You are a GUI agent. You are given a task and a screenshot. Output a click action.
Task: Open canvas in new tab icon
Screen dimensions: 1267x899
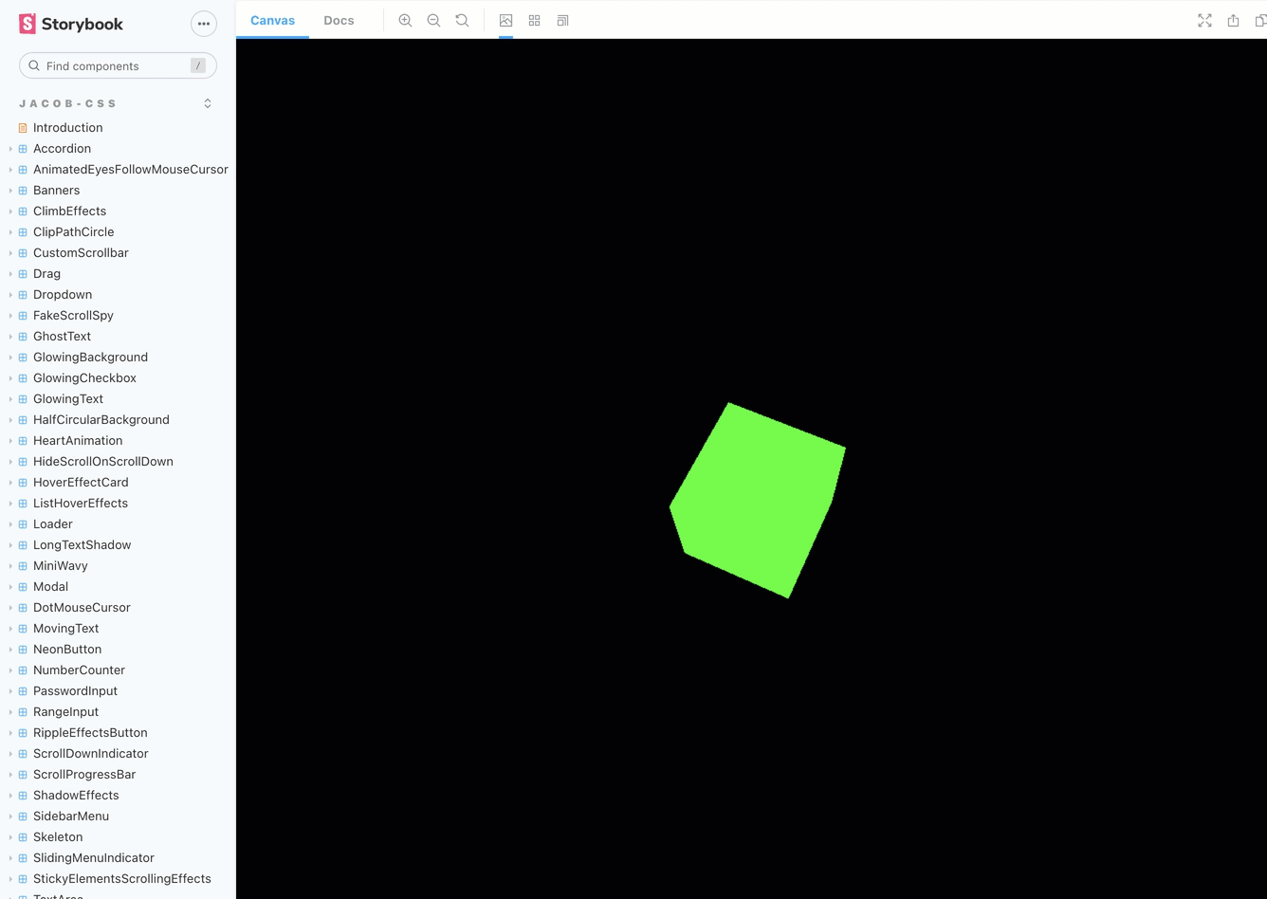1233,20
